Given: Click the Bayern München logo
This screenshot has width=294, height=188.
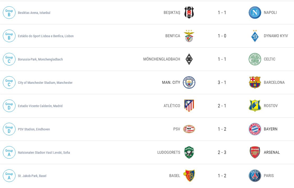Looking at the screenshot, I should [255, 129].
